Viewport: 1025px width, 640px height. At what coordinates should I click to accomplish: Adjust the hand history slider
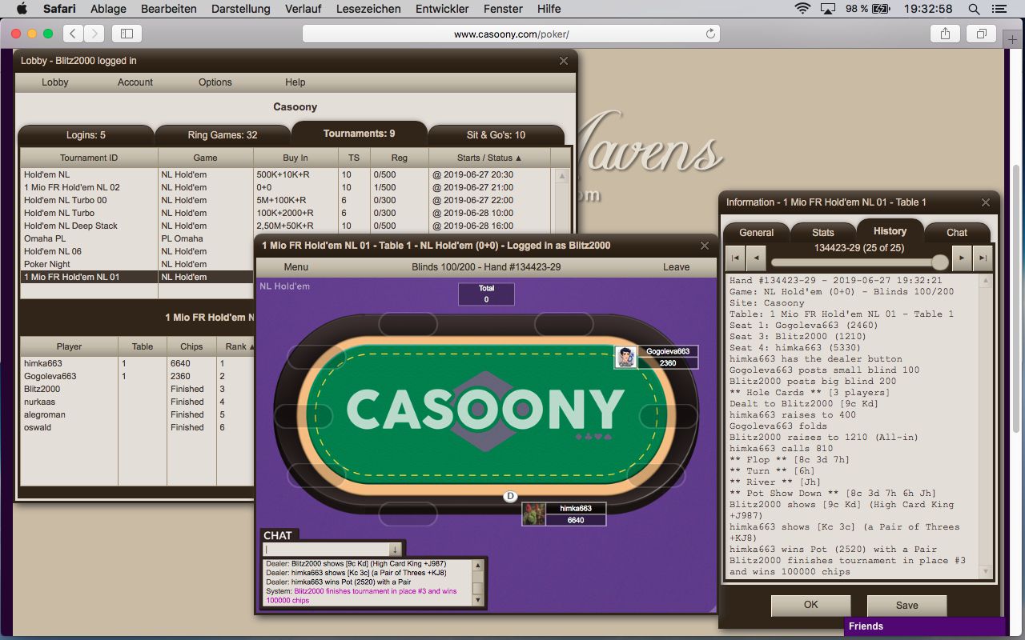[940, 262]
